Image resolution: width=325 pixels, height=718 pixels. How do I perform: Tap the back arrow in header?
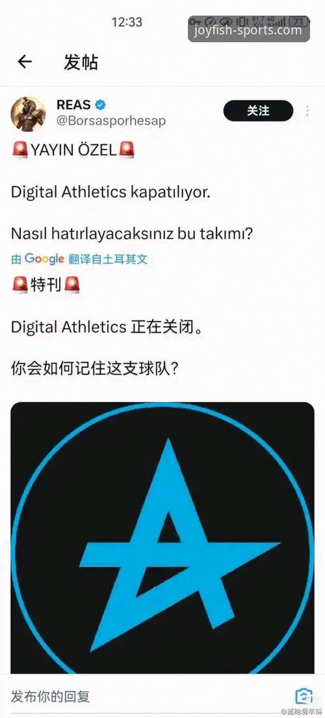(25, 62)
